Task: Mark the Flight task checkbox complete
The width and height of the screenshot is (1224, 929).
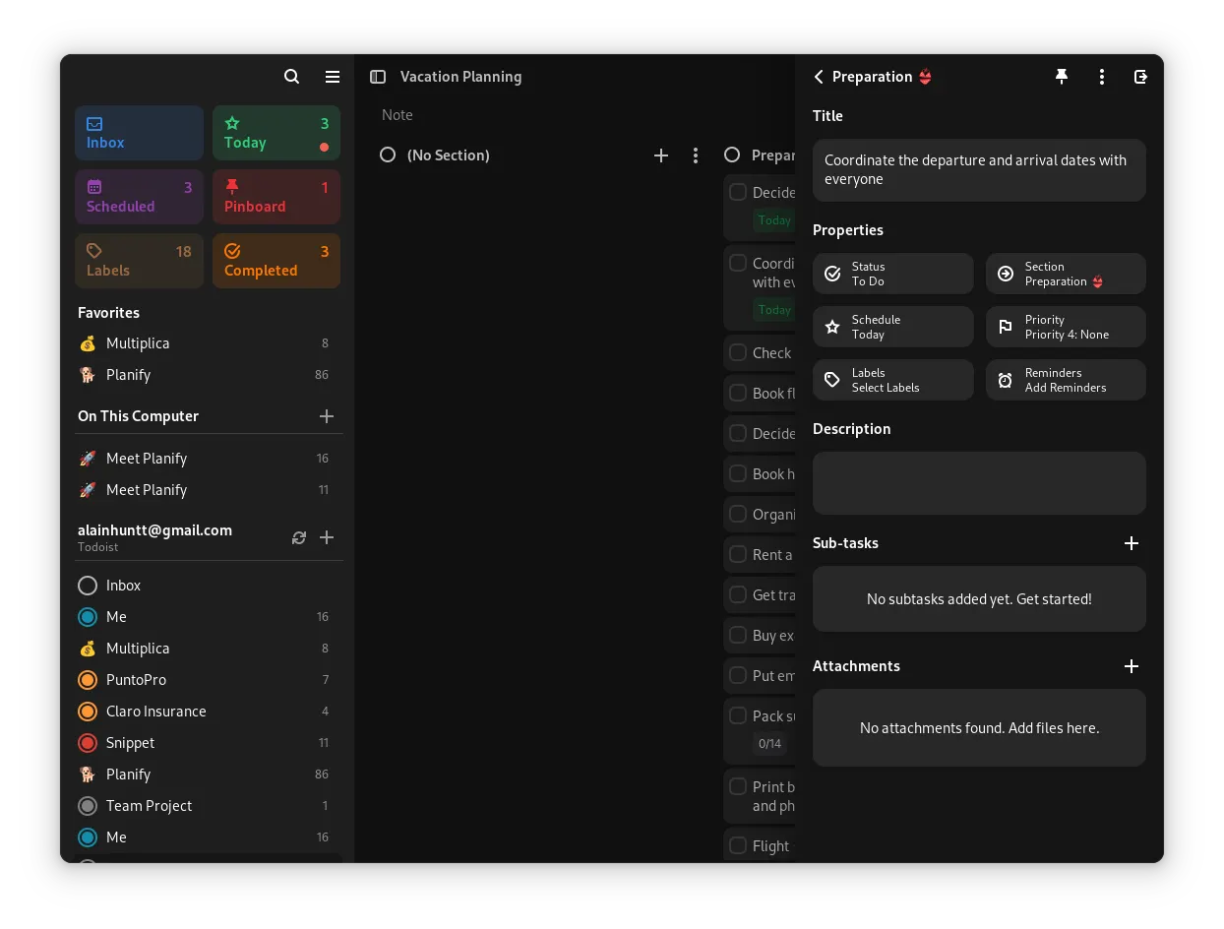Action: pos(738,845)
